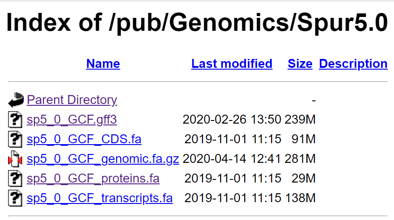Click the Parent Directory back-arrow icon
This screenshot has width=394, height=220.
(16, 100)
